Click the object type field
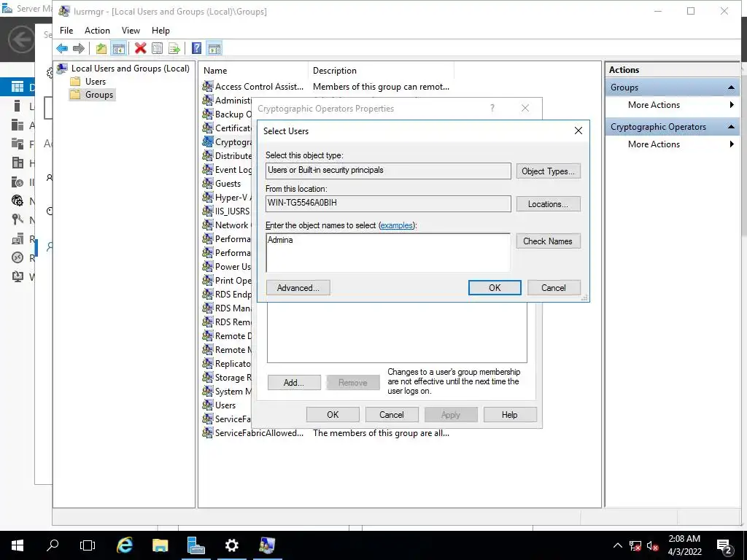 [x=388, y=171]
